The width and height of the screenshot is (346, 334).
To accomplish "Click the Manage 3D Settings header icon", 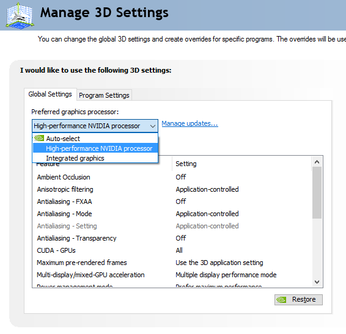I will coord(20,16).
